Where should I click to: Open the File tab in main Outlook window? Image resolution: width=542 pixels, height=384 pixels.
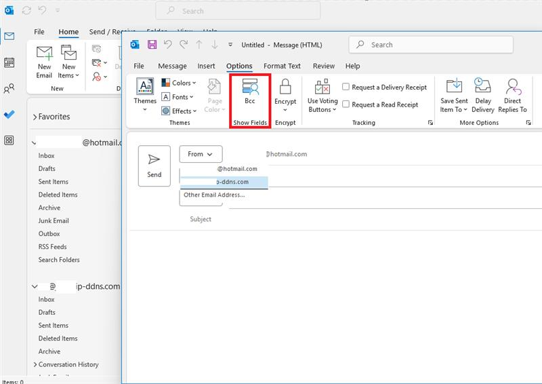point(39,32)
